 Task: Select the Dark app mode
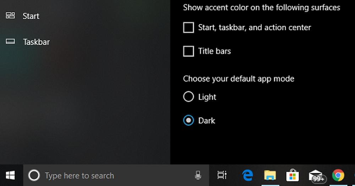(189, 120)
